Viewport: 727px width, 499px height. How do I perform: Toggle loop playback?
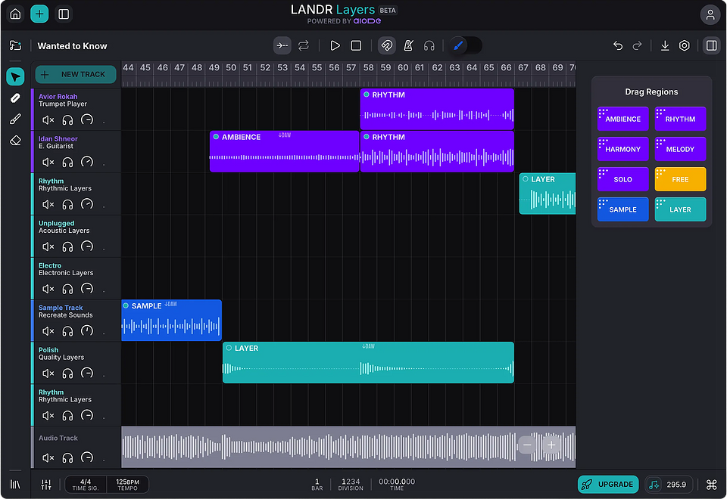[x=304, y=46]
